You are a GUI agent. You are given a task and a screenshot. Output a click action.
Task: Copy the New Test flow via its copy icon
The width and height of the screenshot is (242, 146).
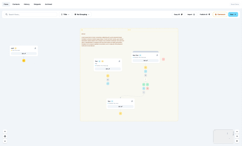click(157, 55)
